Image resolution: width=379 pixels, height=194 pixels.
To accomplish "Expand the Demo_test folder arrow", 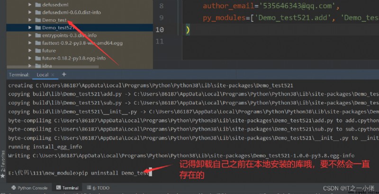I will click(30, 20).
